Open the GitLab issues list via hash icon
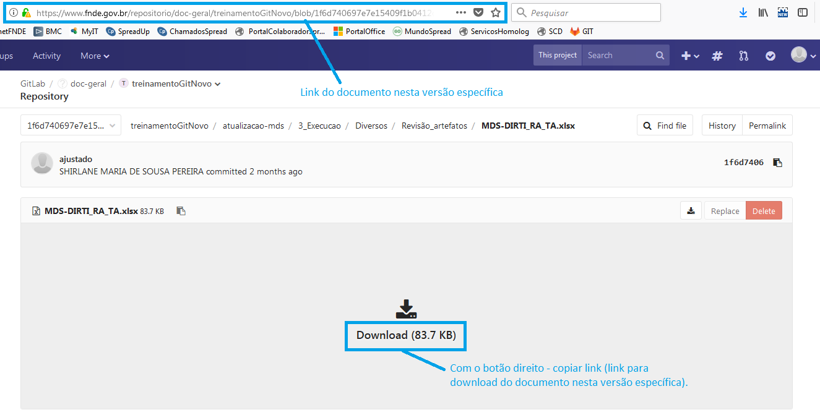820x415 pixels. [x=717, y=55]
